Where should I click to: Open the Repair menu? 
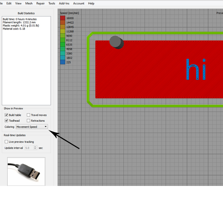coord(40,3)
